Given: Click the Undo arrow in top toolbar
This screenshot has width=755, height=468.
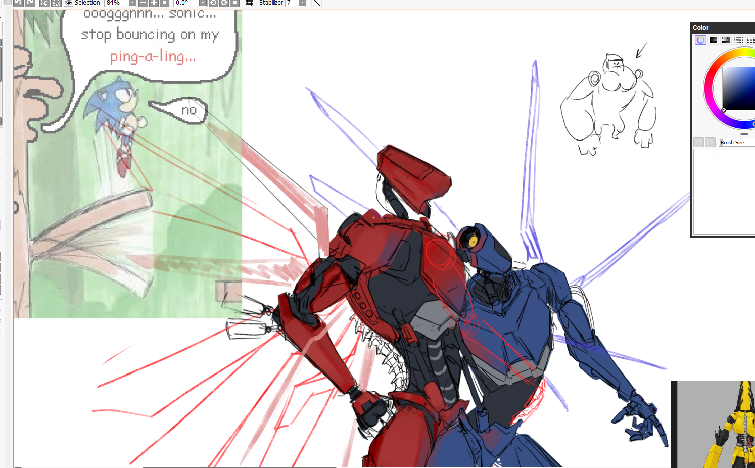Looking at the screenshot, I should (18, 3).
